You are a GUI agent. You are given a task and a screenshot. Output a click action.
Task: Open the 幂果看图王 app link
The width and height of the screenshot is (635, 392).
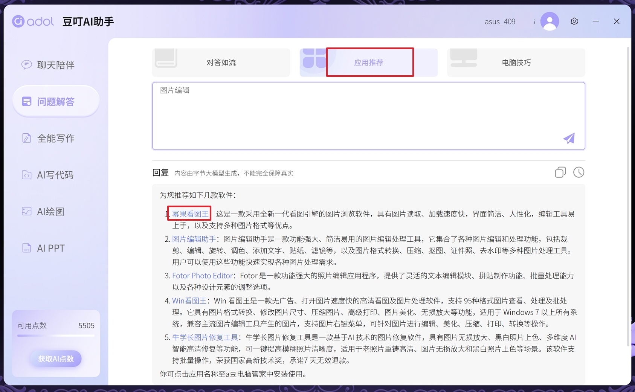190,214
